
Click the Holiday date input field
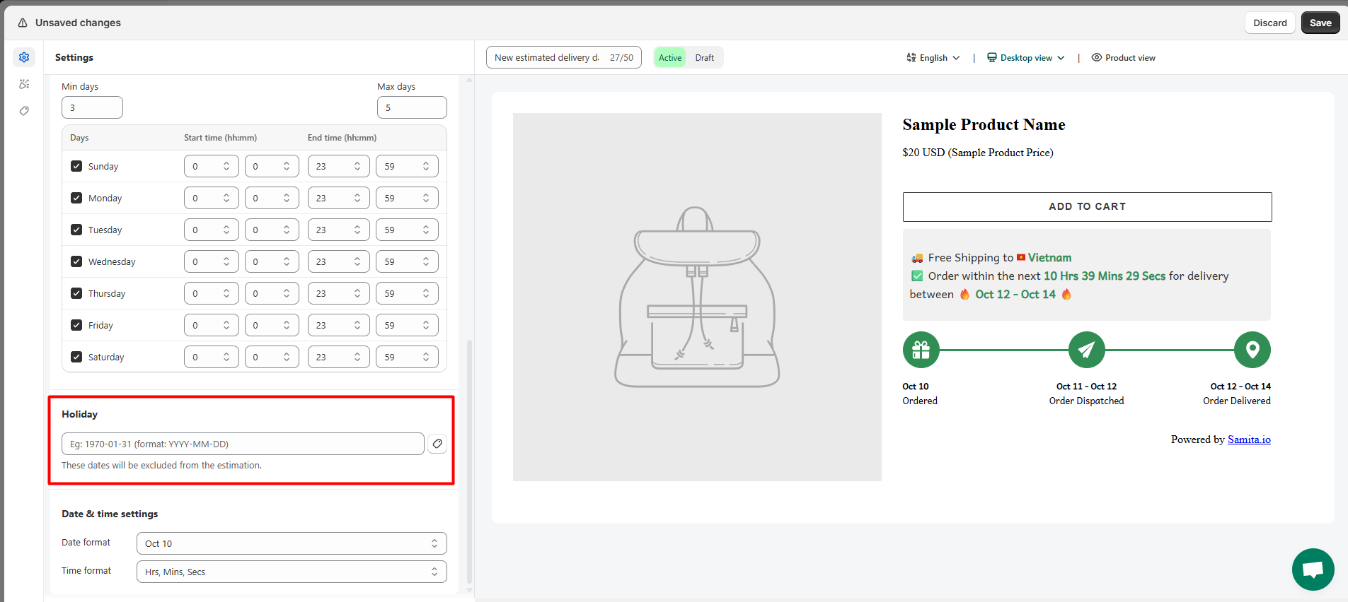(x=243, y=444)
